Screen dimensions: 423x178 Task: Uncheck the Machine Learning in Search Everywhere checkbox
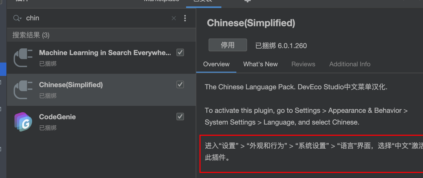[180, 52]
